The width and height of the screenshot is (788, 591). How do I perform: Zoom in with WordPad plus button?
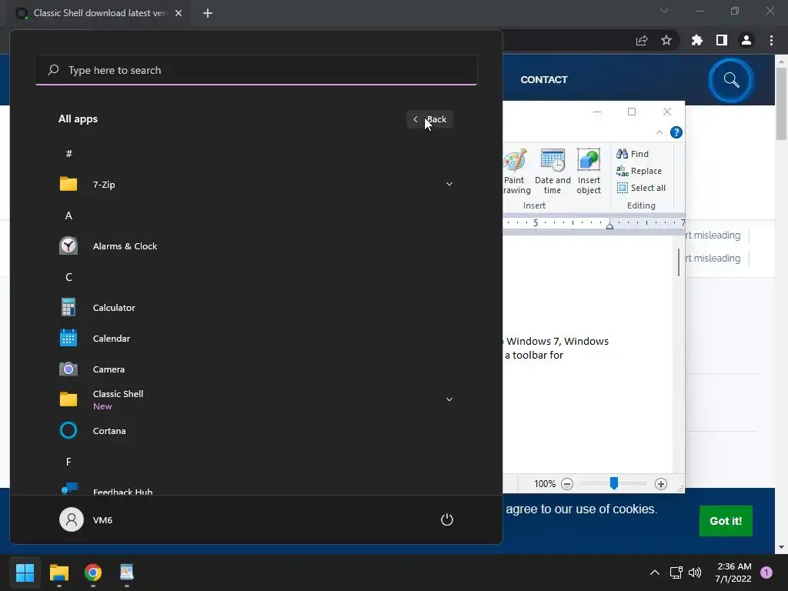tap(661, 484)
